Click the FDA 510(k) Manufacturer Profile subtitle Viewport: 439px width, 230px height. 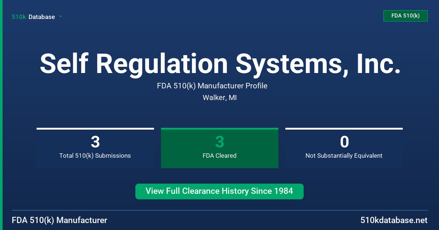[212, 86]
